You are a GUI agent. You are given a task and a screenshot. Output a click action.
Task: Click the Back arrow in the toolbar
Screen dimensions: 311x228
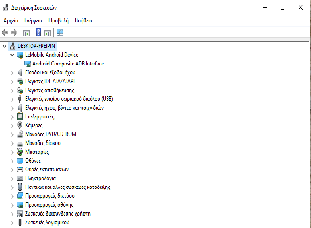(x=5, y=33)
